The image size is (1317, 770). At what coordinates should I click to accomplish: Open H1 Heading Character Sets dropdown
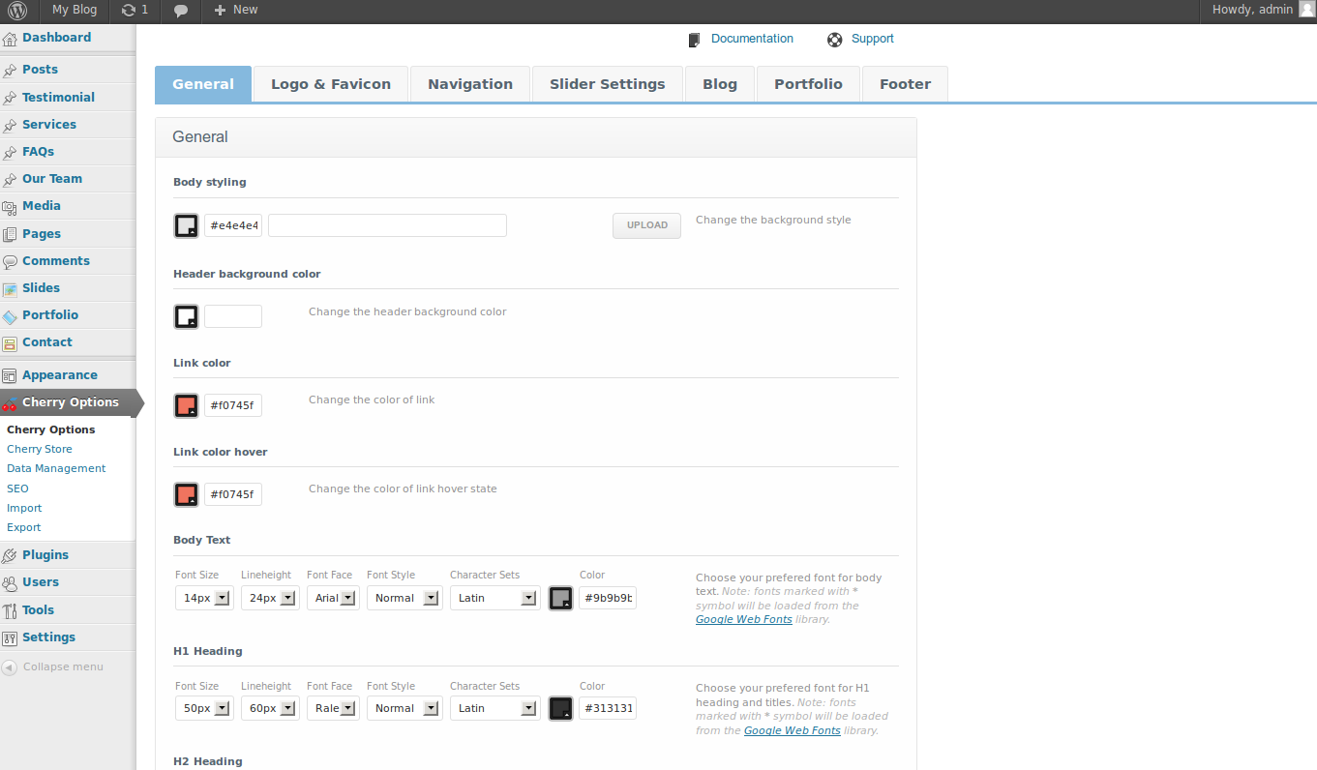pyautogui.click(x=528, y=708)
